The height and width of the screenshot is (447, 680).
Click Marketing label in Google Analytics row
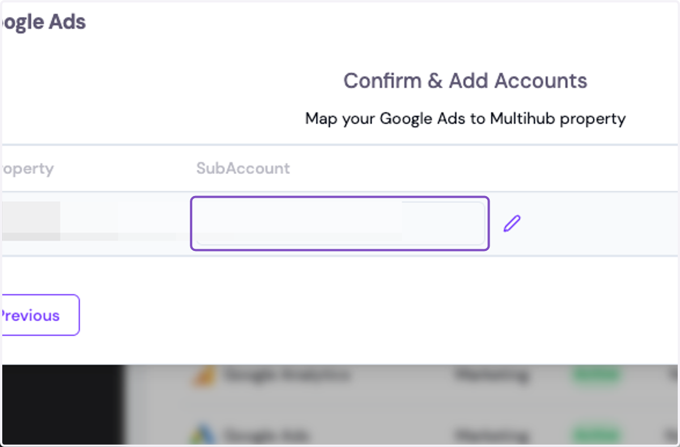coord(491,375)
